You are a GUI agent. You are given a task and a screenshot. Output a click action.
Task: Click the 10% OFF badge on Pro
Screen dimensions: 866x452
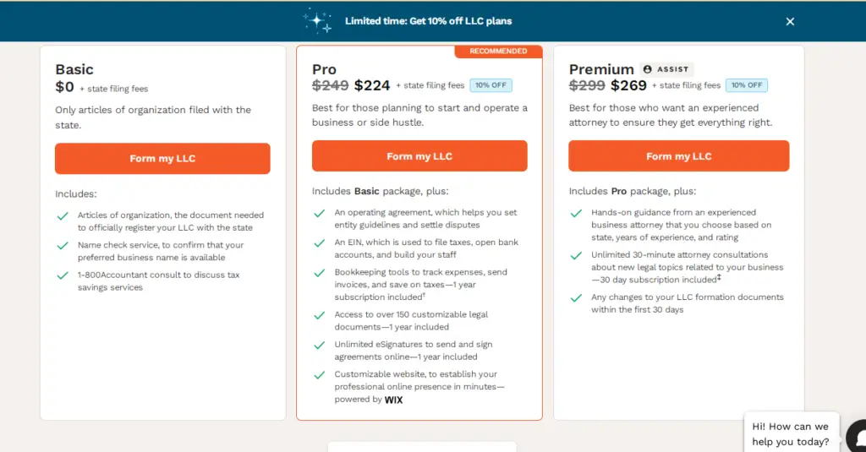491,85
